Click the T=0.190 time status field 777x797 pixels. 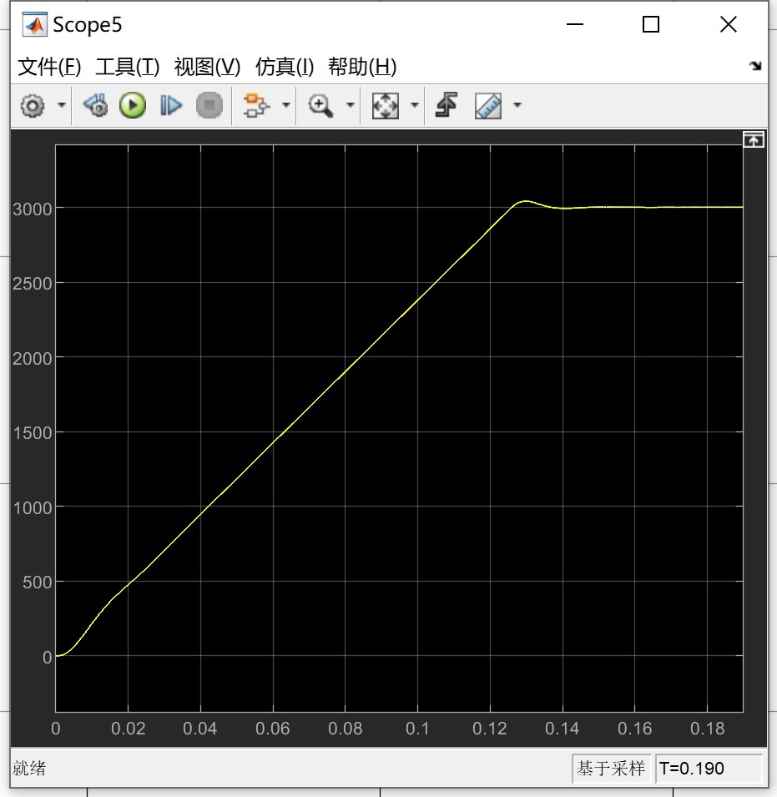[709, 768]
